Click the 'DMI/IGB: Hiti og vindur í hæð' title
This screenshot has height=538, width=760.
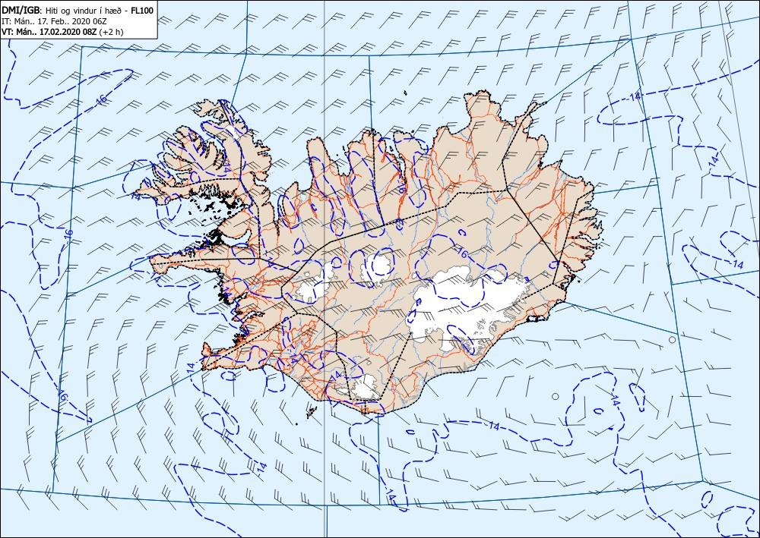64,10
